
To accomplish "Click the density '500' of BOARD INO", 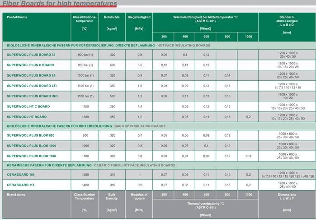I will pos(113,96).
